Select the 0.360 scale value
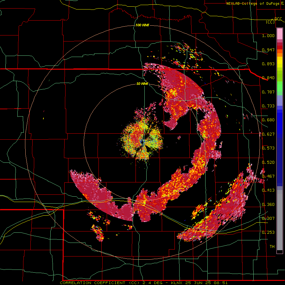The height and width of the screenshot is (285, 285). (x=268, y=205)
